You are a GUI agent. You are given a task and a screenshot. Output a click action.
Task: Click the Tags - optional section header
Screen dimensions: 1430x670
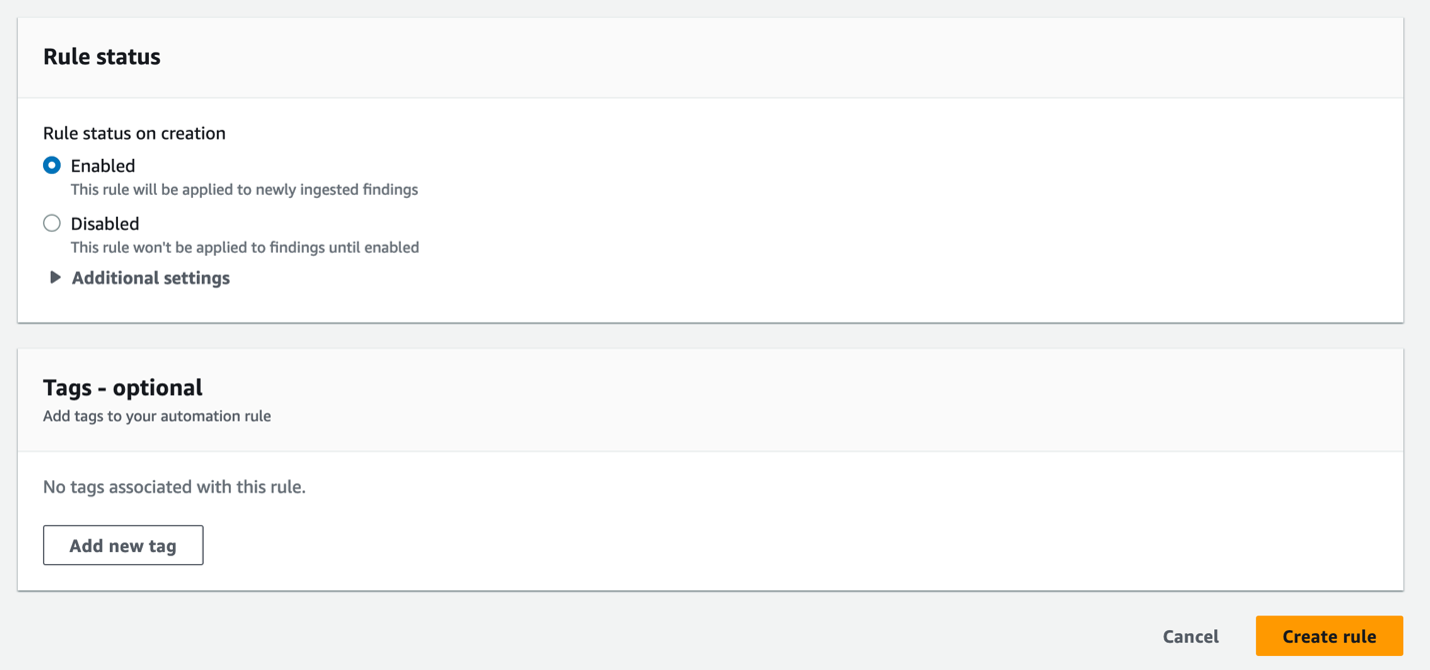point(122,387)
